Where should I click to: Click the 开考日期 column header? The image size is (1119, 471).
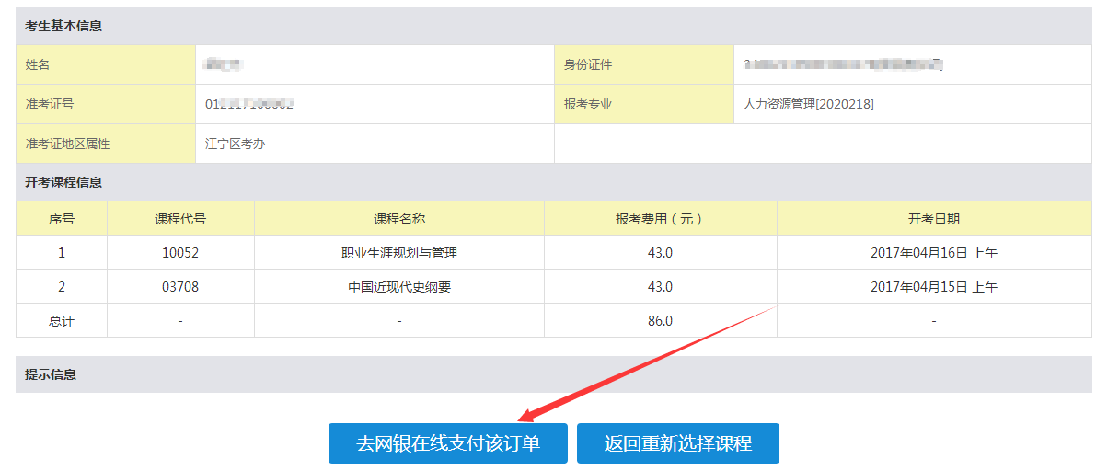[x=933, y=219]
